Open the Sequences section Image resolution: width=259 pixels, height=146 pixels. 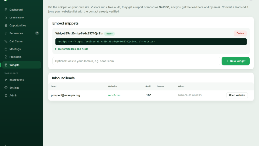coord(21,33)
